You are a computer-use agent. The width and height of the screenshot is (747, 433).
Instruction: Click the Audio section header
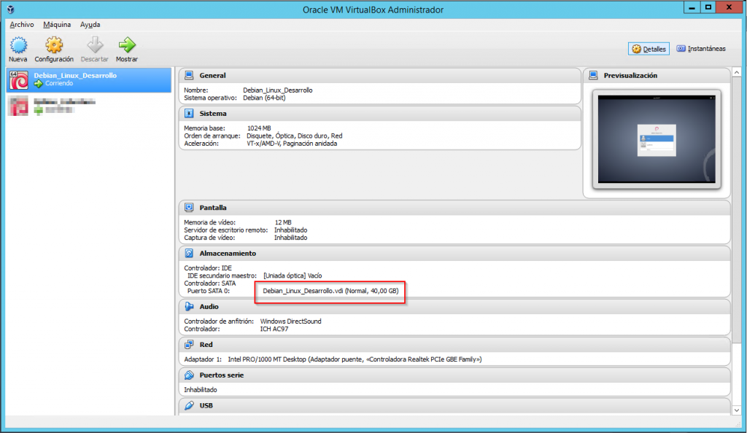tap(454, 306)
